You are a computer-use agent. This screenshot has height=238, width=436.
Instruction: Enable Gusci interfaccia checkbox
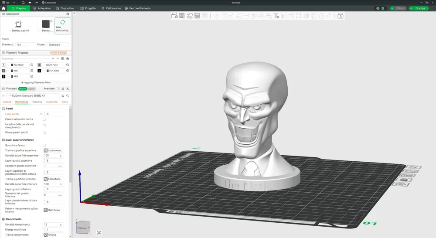point(44,146)
